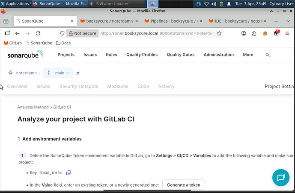Copy the SONAR_TOKEN key to clipboard
The image size is (295, 193).
click(x=69, y=173)
